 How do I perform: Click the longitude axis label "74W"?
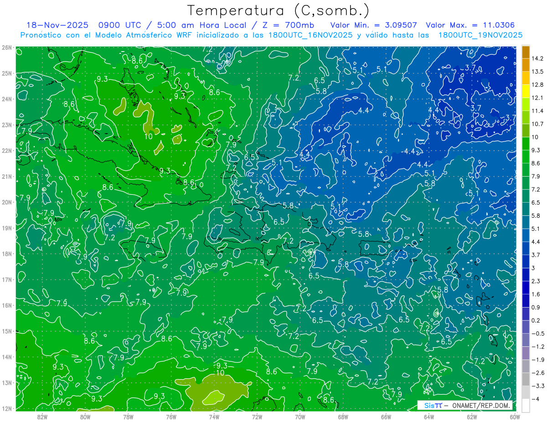tap(214, 417)
